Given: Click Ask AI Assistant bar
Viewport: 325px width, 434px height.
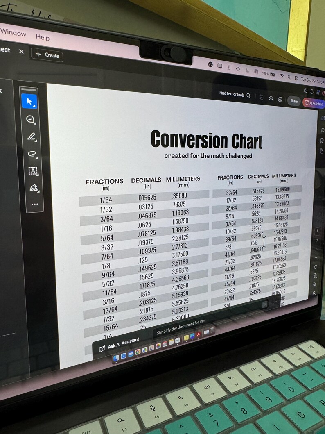Looking at the screenshot, I should 119,344.
